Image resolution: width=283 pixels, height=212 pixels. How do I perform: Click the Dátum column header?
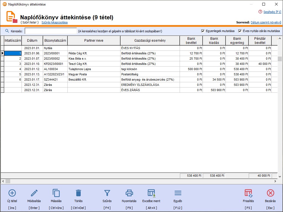point(32,41)
